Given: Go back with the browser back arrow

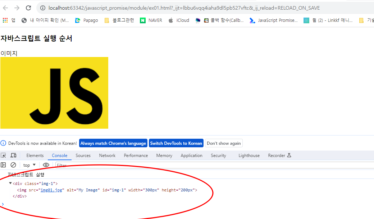Looking at the screenshot, I should [x=5, y=8].
